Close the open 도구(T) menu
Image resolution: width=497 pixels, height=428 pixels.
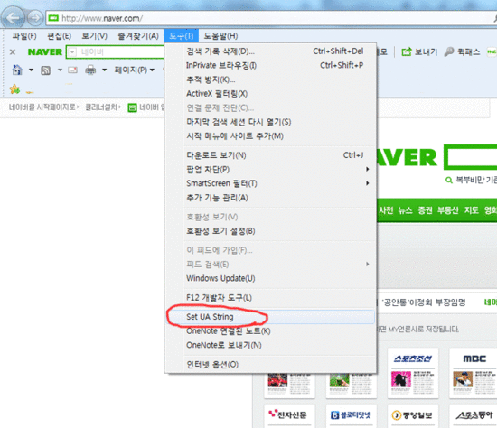(182, 36)
